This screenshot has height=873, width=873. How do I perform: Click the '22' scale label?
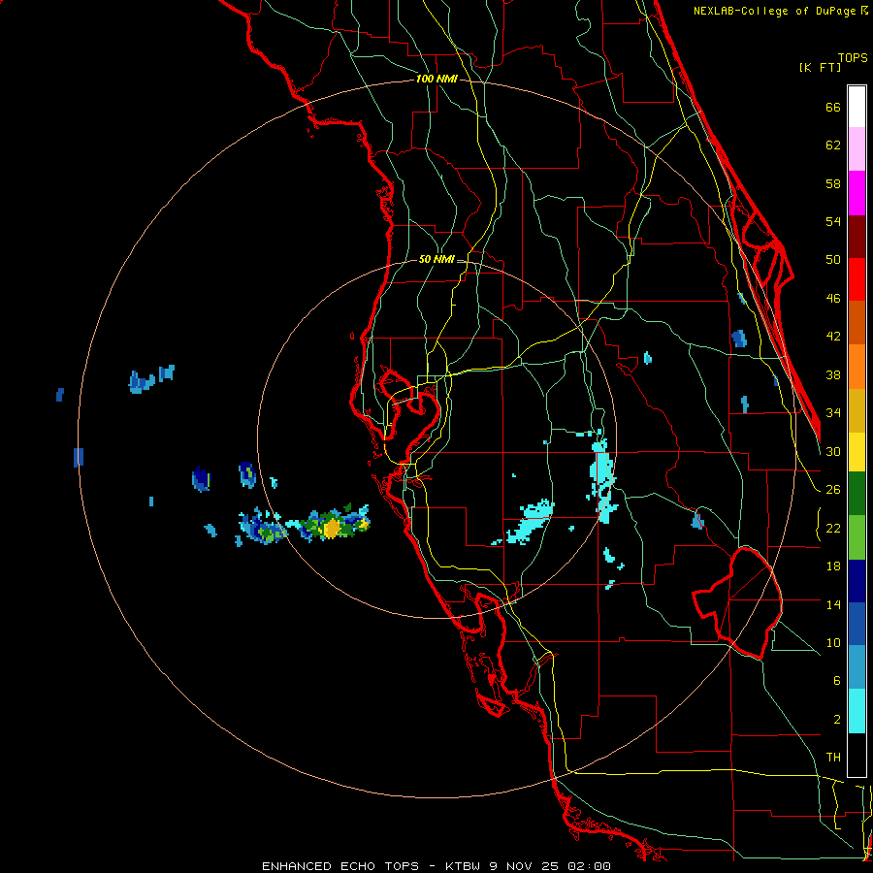coord(833,528)
